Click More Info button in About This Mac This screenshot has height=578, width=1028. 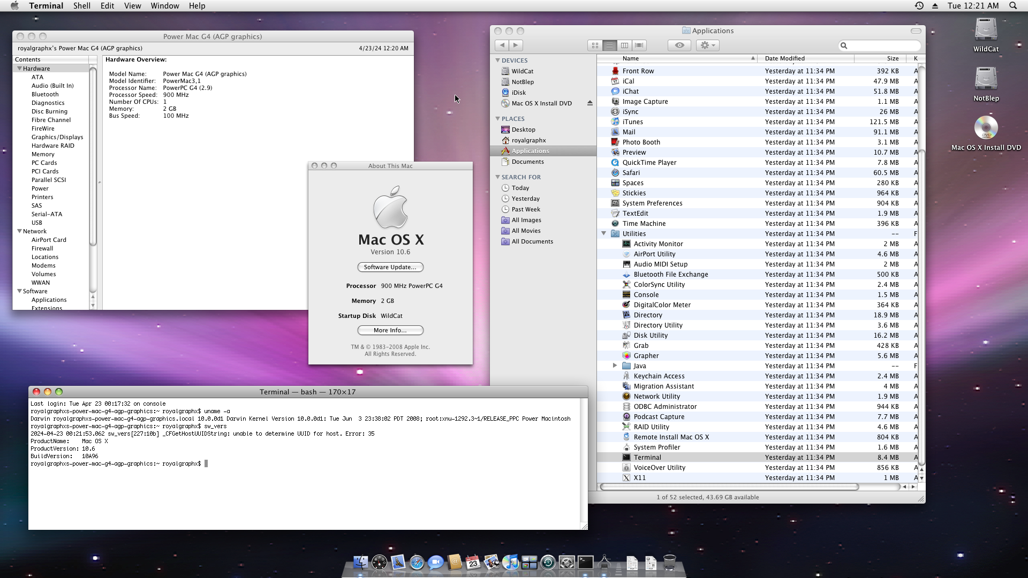coord(390,330)
